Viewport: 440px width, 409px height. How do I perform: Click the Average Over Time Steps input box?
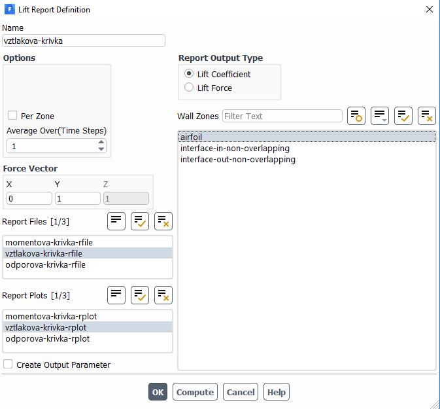56,146
